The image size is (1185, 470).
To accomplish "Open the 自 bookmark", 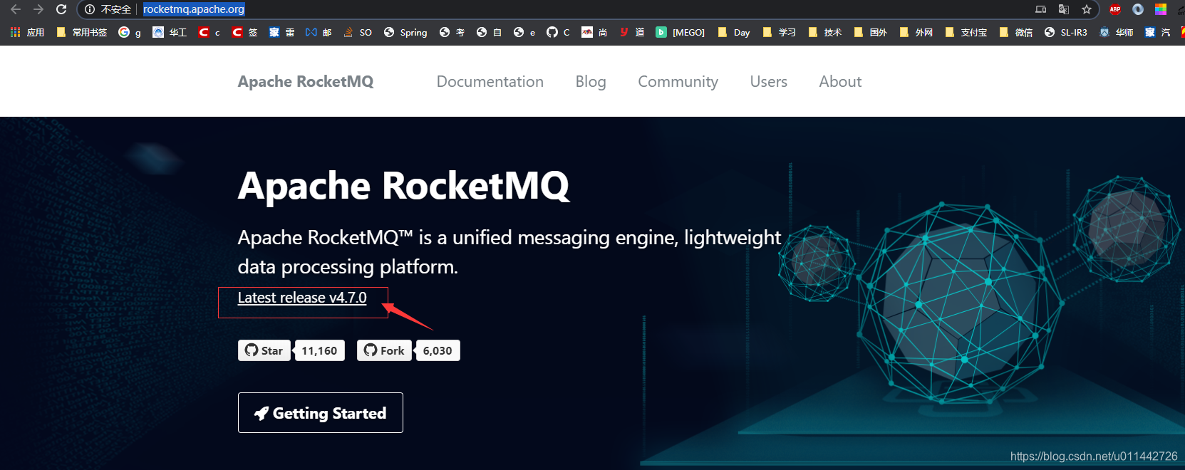I will (x=489, y=32).
